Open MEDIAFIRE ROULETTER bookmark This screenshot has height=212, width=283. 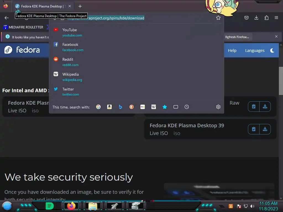coord(23,27)
